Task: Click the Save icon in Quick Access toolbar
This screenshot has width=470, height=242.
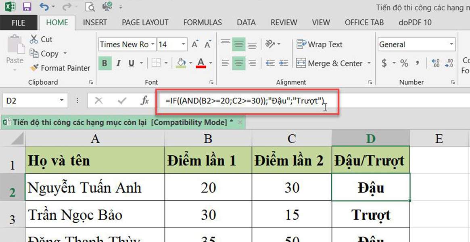Action: click(27, 6)
